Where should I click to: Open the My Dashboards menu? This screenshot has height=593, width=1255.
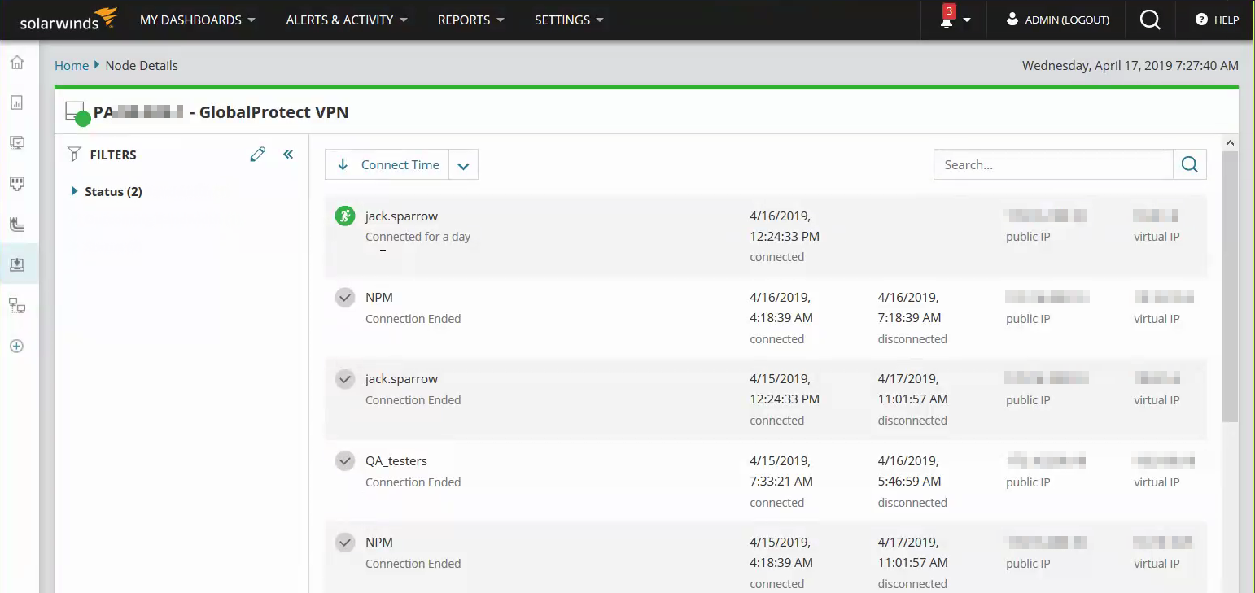coord(197,20)
